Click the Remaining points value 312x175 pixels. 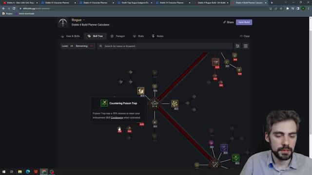[x=92, y=46]
